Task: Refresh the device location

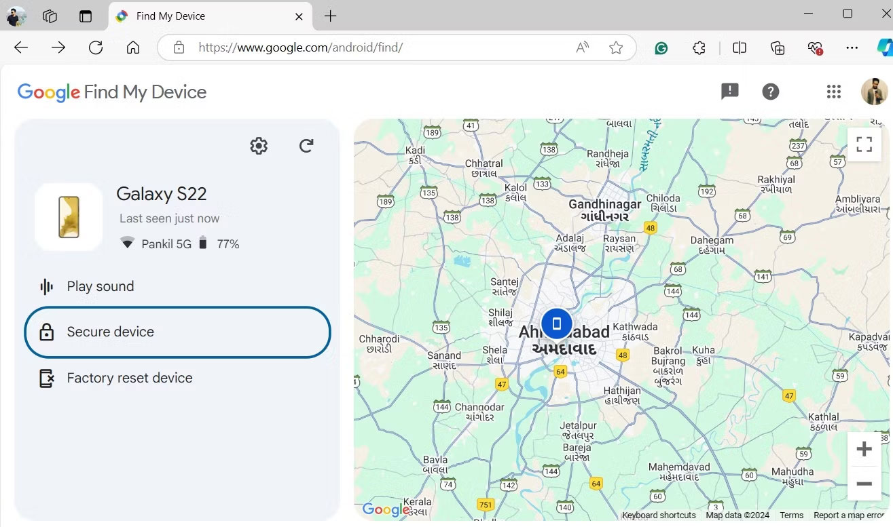Action: tap(306, 146)
